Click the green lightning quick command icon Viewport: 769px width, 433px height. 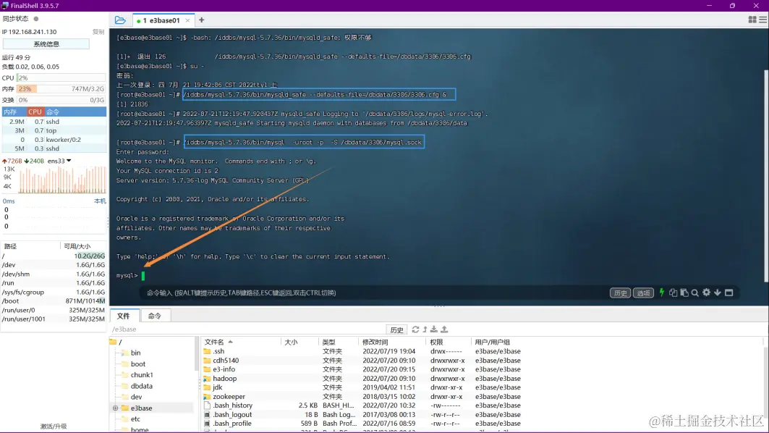pyautogui.click(x=662, y=293)
